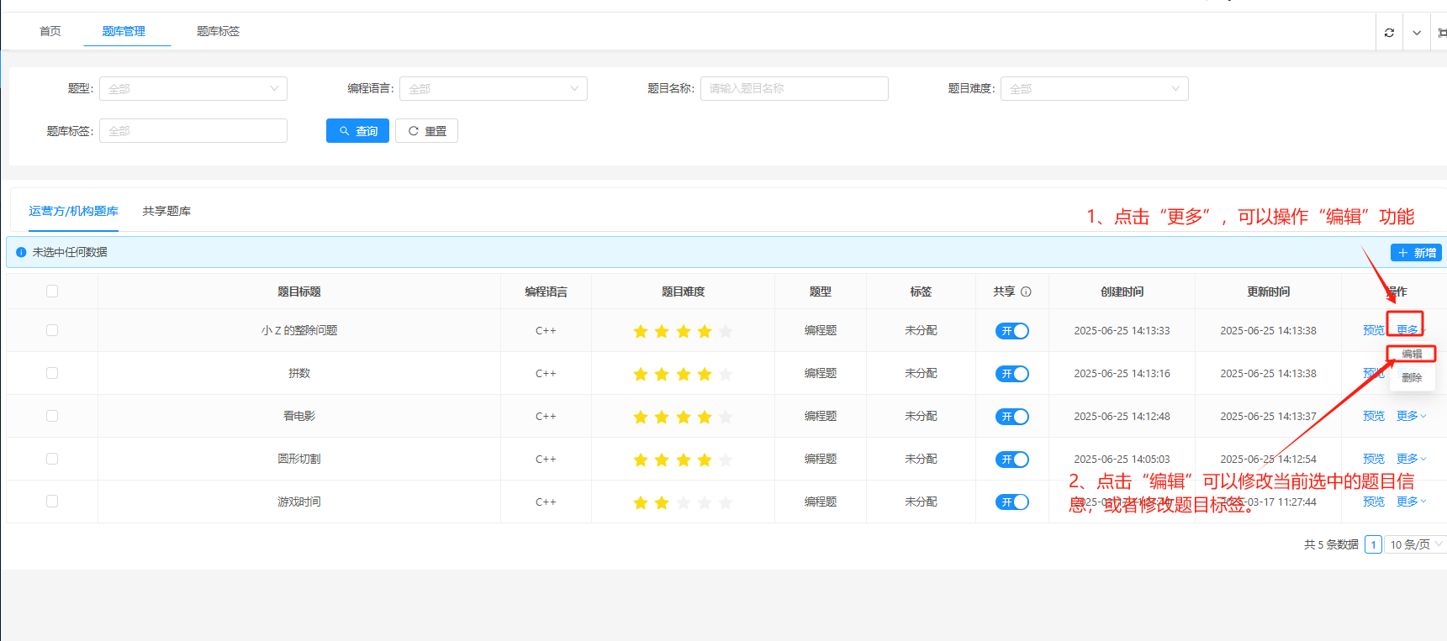The image size is (1447, 641).
Task: Open the 题型 dropdown filter
Action: [x=193, y=89]
